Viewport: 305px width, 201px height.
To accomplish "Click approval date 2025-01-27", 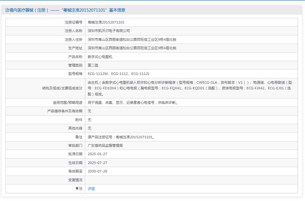I will pos(97,154).
